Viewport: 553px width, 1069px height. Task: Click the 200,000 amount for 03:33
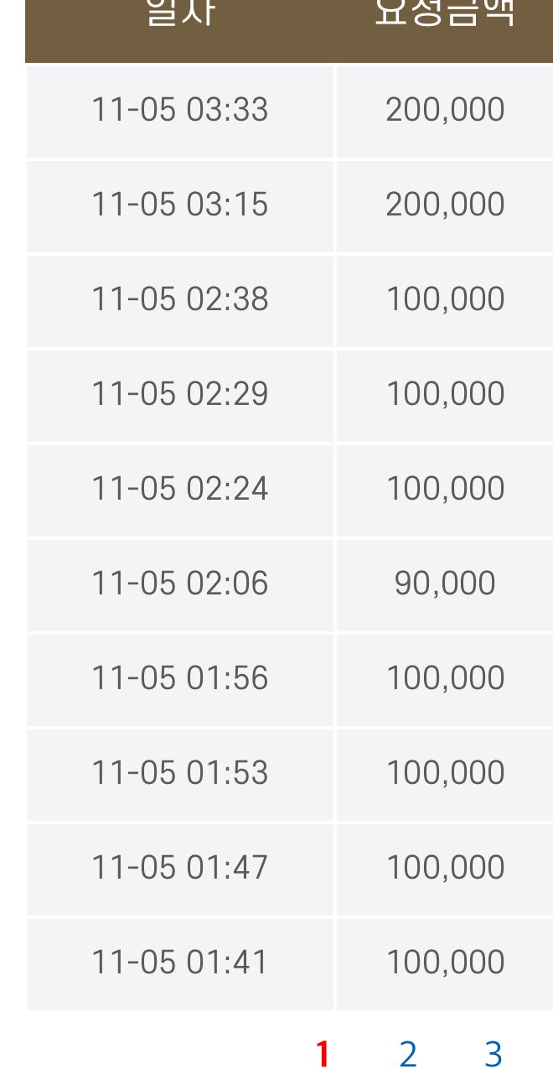[x=445, y=110]
